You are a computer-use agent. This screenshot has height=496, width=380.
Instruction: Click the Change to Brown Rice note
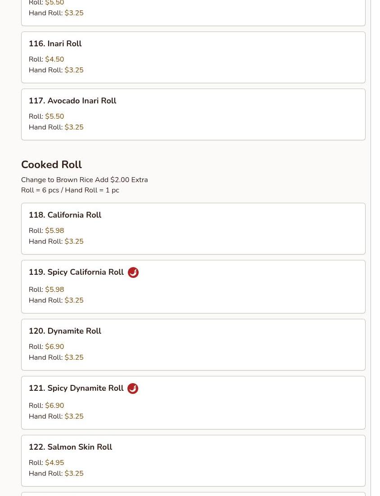point(84,180)
